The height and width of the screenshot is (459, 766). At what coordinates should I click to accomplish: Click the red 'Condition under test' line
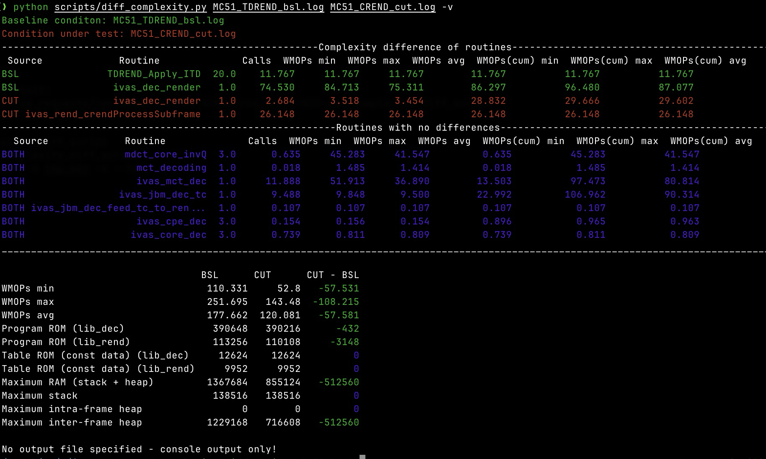pyautogui.click(x=119, y=34)
